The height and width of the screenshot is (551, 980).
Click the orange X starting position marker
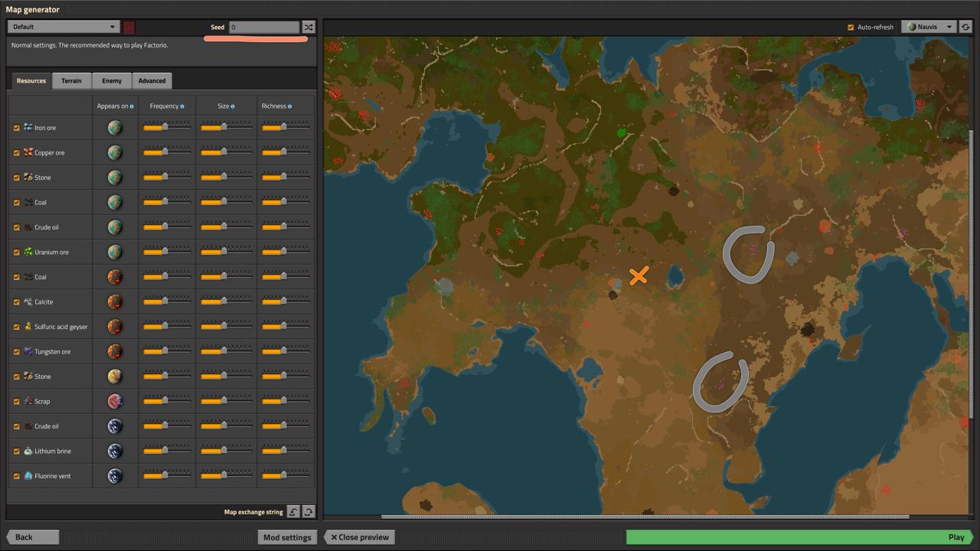coord(639,275)
